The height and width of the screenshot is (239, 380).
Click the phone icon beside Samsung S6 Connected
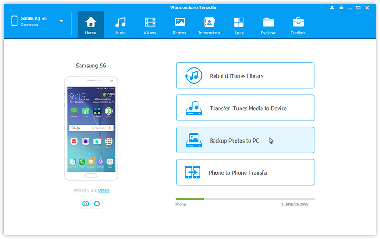pyautogui.click(x=14, y=21)
